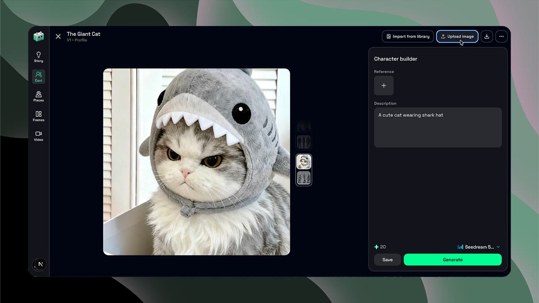Click the green Generate button
Screen dimensions: 539x303
coord(453,259)
